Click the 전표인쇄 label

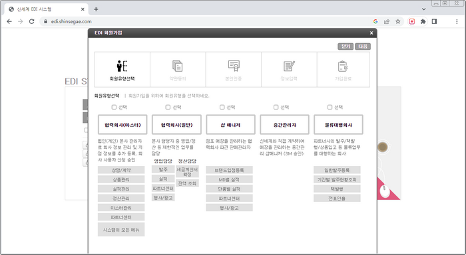tap(337, 199)
